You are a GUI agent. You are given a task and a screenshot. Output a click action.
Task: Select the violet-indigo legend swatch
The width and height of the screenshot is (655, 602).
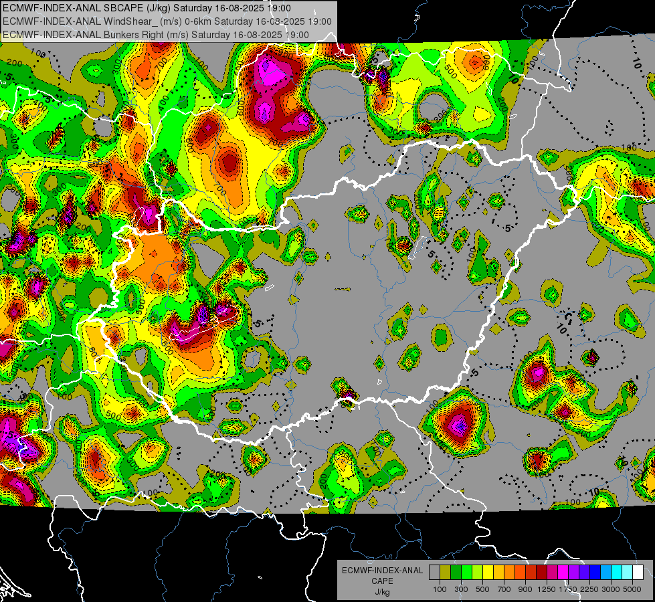[584, 572]
